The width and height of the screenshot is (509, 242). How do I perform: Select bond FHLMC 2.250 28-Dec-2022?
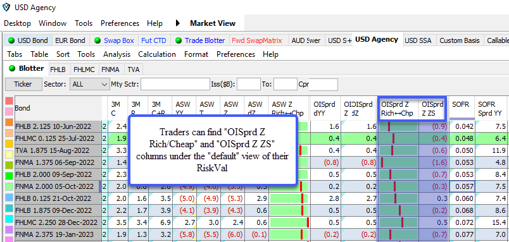(58, 222)
